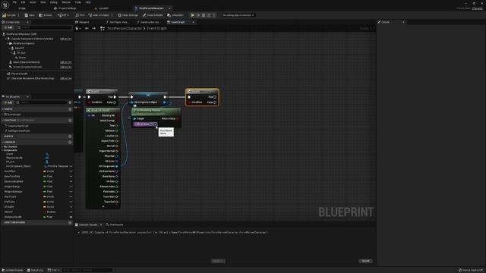The width and height of the screenshot is (486, 273).
Task: Focus the My Blueprint search field
Action: click(x=42, y=102)
